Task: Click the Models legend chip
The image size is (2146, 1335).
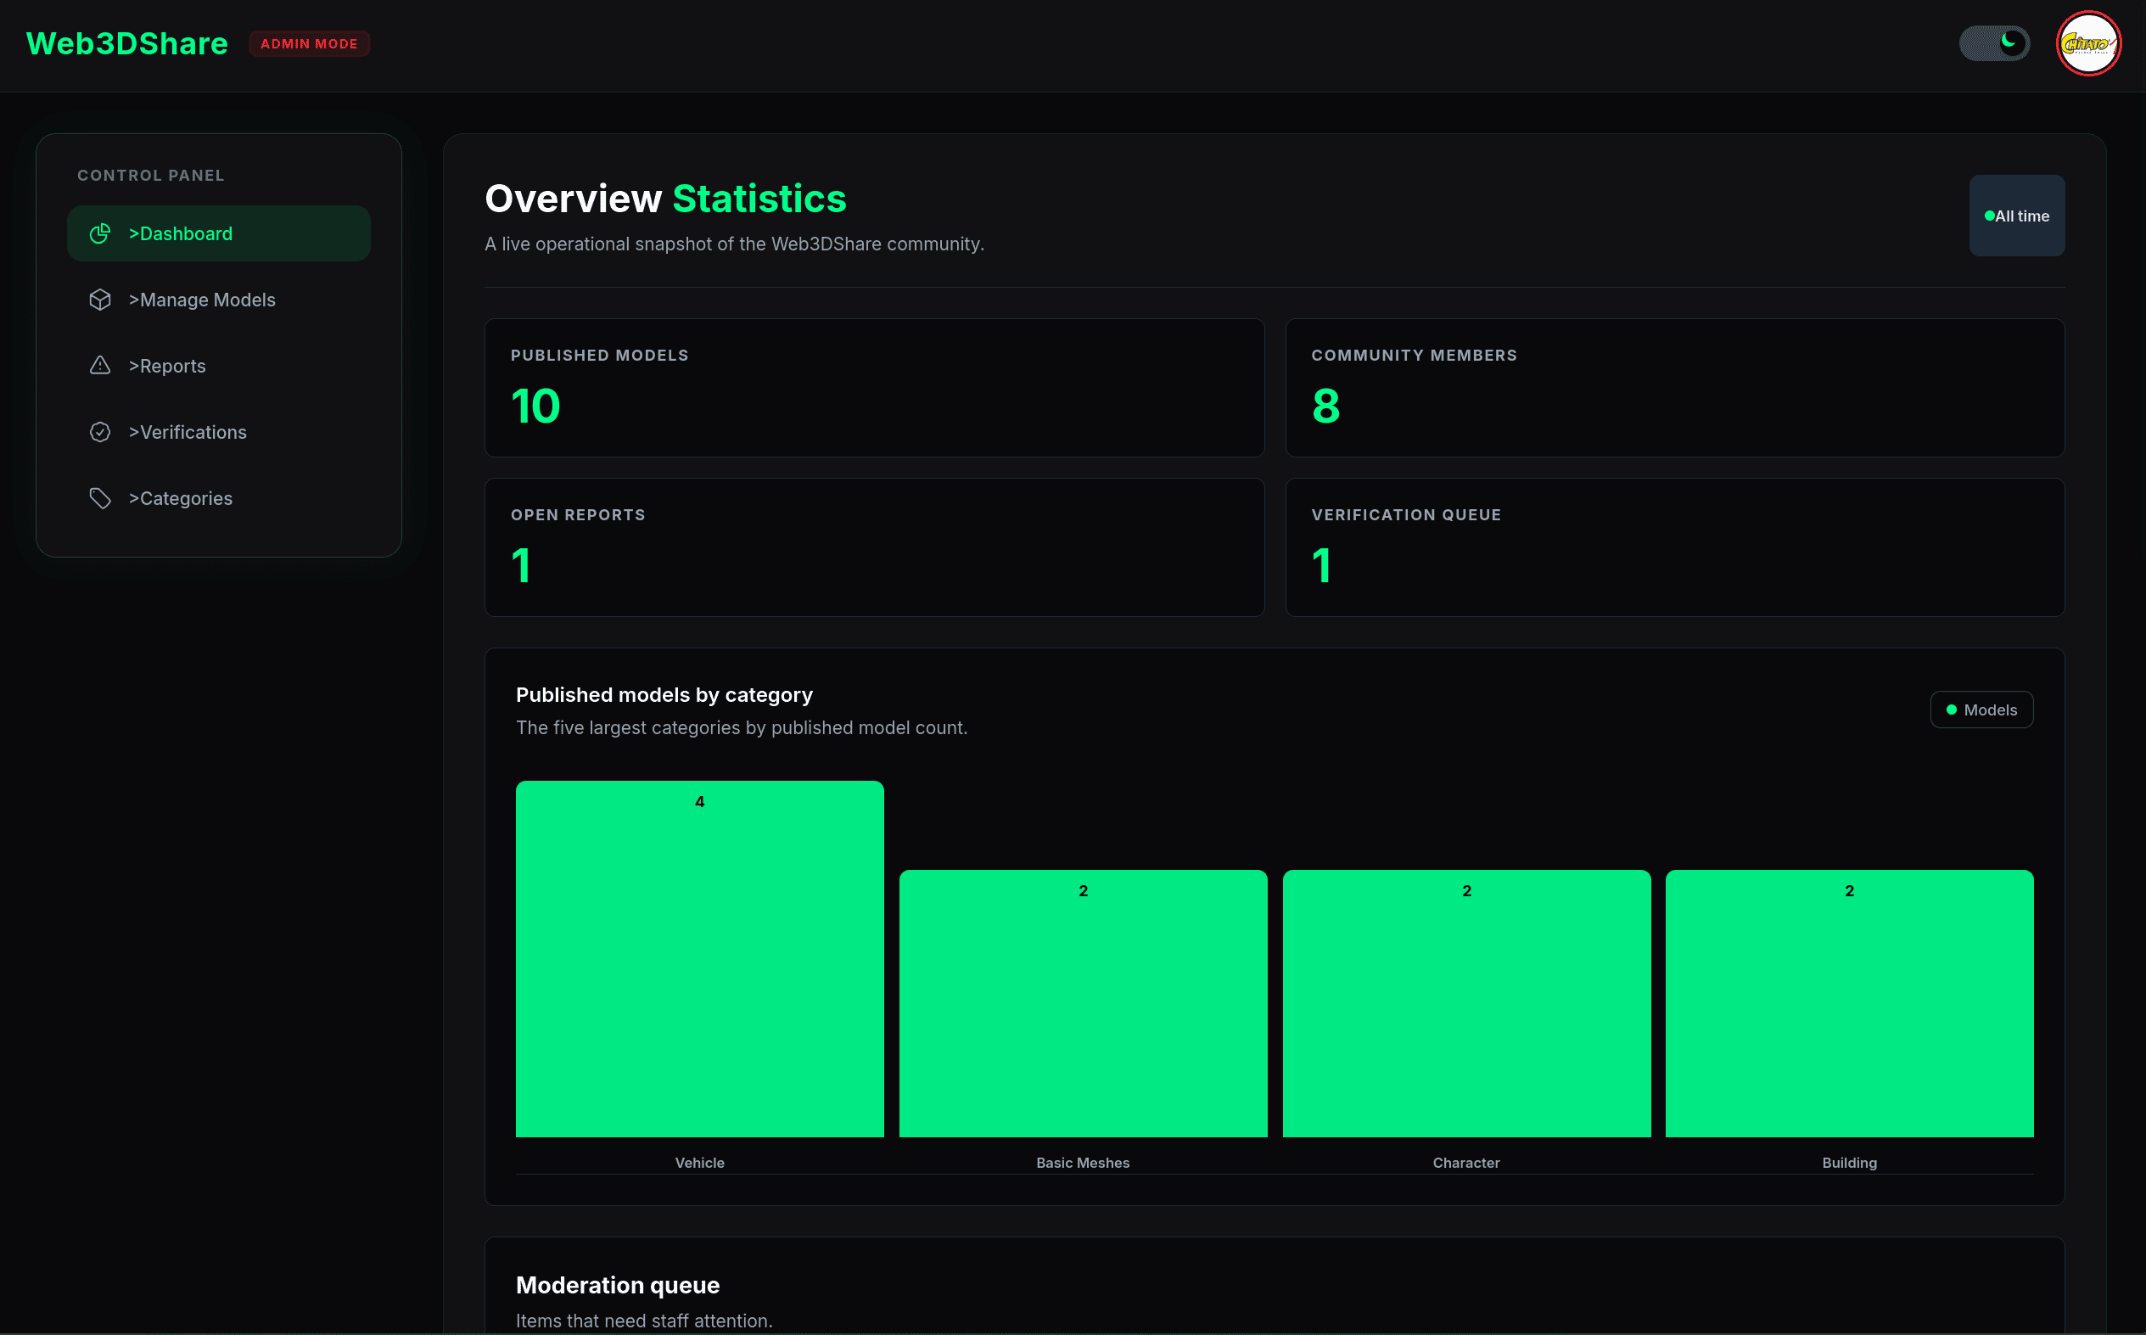Action: (x=1981, y=710)
